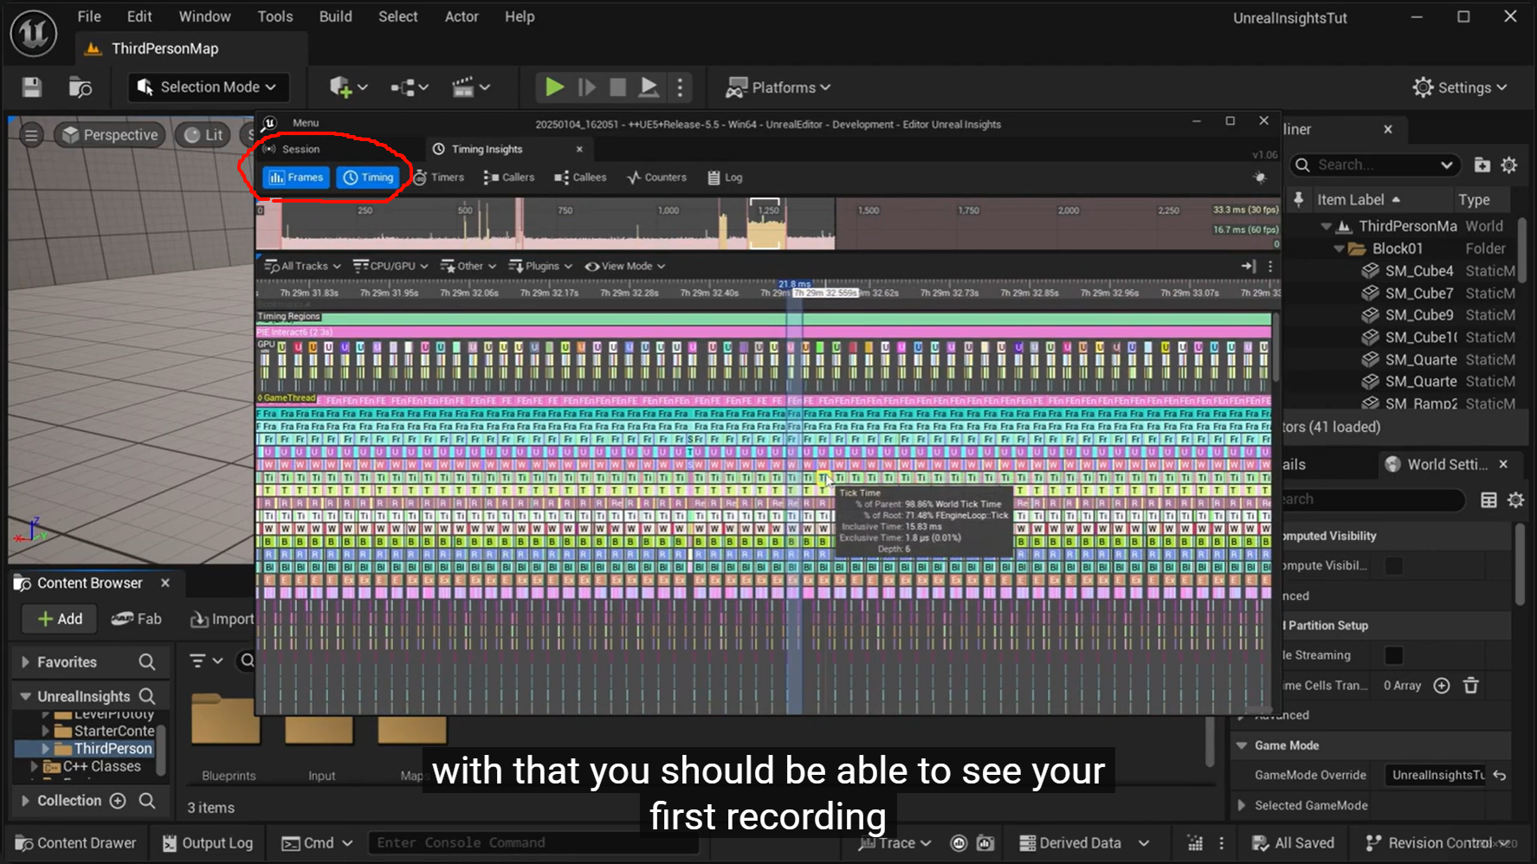Open the viewport hamburger options menu
This screenshot has width=1537, height=864.
pos(31,135)
